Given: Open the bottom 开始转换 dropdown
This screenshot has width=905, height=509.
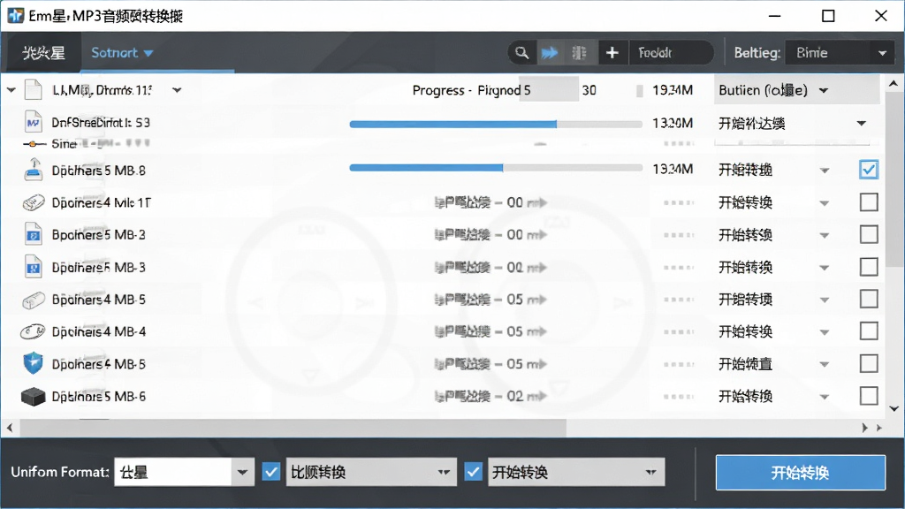Looking at the screenshot, I should [x=576, y=472].
